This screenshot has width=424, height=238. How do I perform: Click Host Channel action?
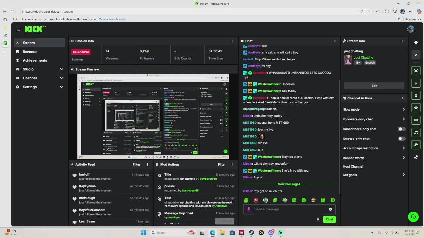(x=353, y=167)
